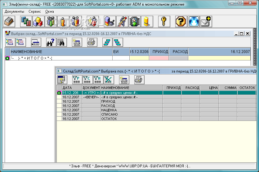259x172 pixels.
Task: Click the ЦЕНА column header
Action: [209, 88]
